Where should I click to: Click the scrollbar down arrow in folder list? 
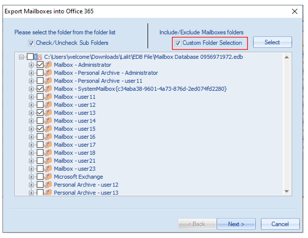coord(286,191)
